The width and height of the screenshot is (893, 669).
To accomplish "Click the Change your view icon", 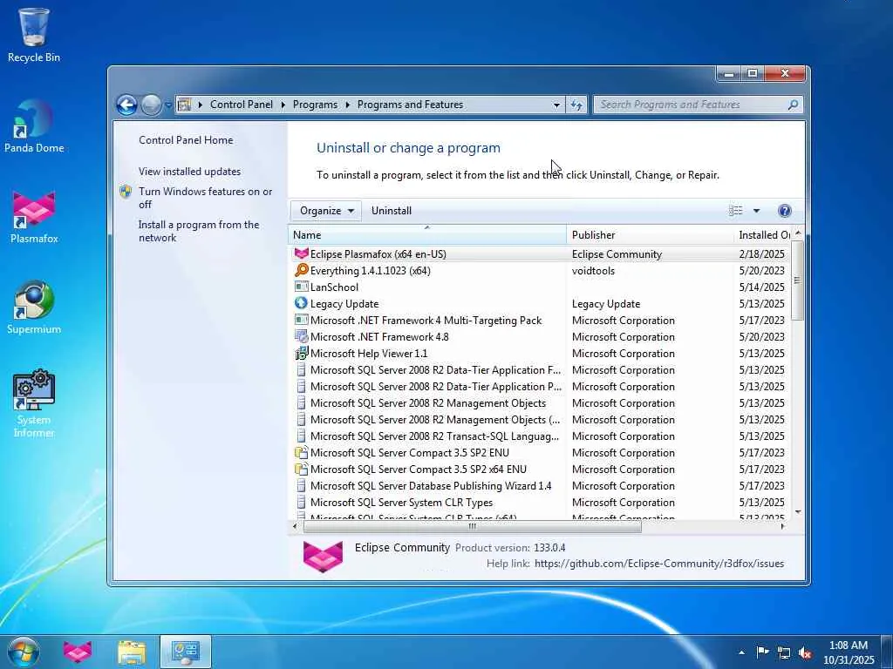I will tap(736, 211).
